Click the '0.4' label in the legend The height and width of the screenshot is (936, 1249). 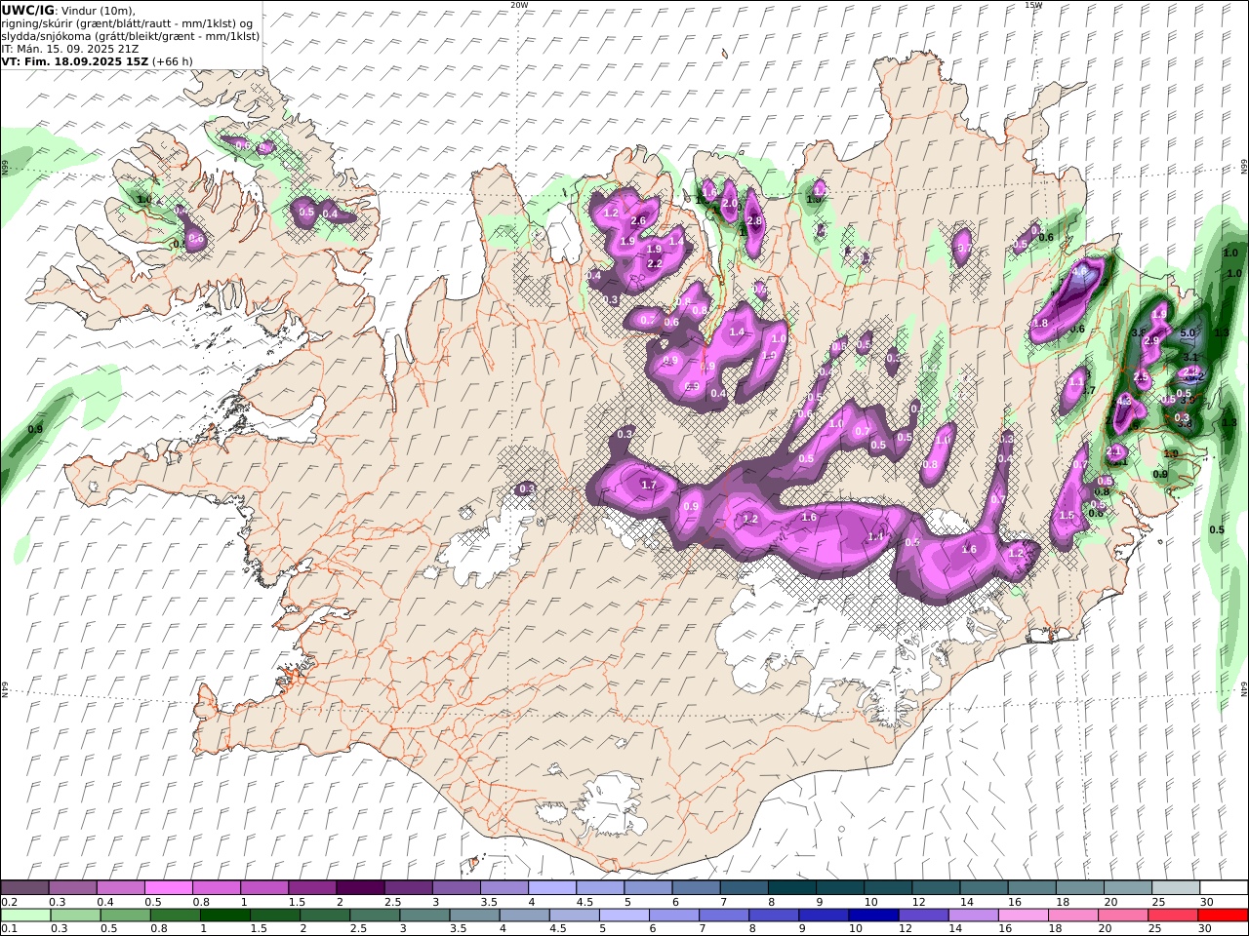(104, 902)
